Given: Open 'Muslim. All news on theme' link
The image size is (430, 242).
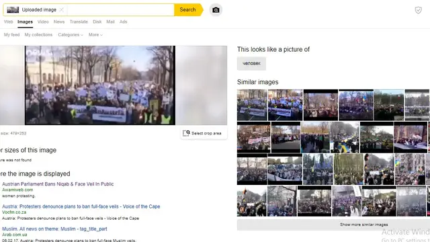Looking at the screenshot, I should [x=54, y=229].
